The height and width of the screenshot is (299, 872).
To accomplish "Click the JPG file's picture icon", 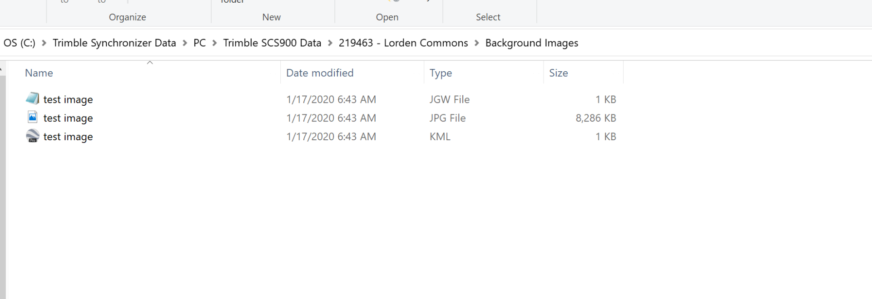I will (32, 117).
